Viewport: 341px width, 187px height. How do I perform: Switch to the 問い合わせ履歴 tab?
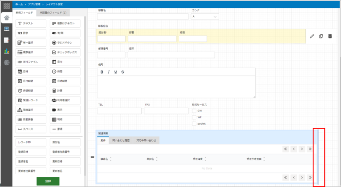coord(121,140)
